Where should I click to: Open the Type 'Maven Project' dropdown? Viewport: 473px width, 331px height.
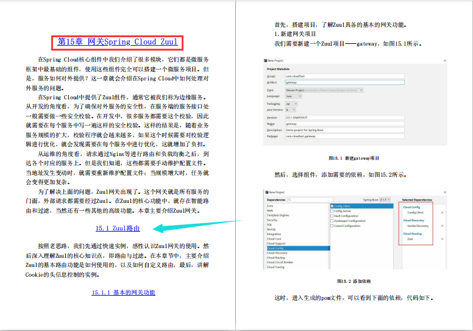coord(324,90)
